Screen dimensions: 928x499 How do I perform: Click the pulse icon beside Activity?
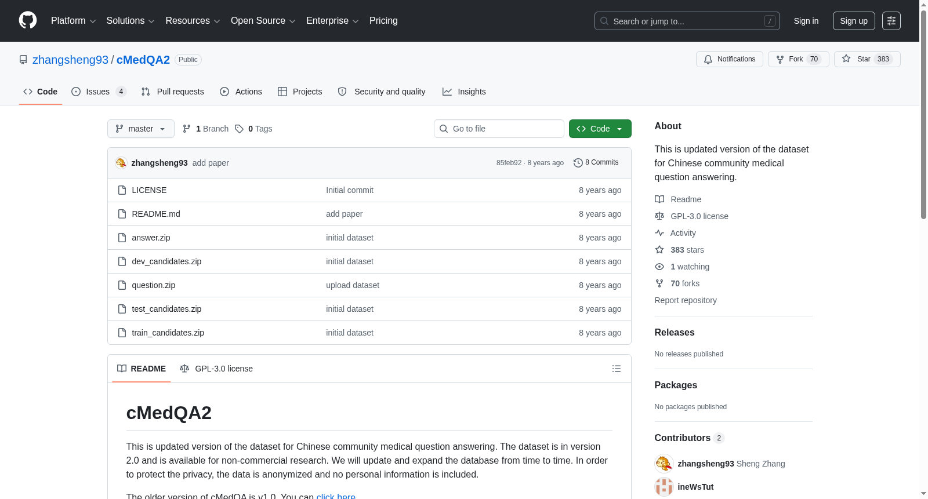[659, 233]
